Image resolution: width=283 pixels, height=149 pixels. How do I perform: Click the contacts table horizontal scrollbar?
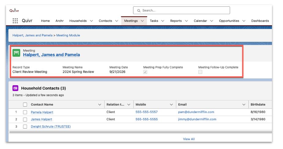tap(141, 132)
